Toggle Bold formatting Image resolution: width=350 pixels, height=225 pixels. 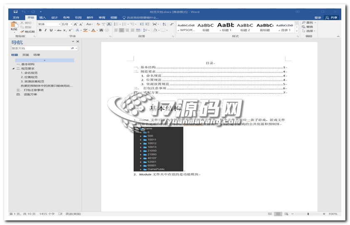tap(40, 30)
